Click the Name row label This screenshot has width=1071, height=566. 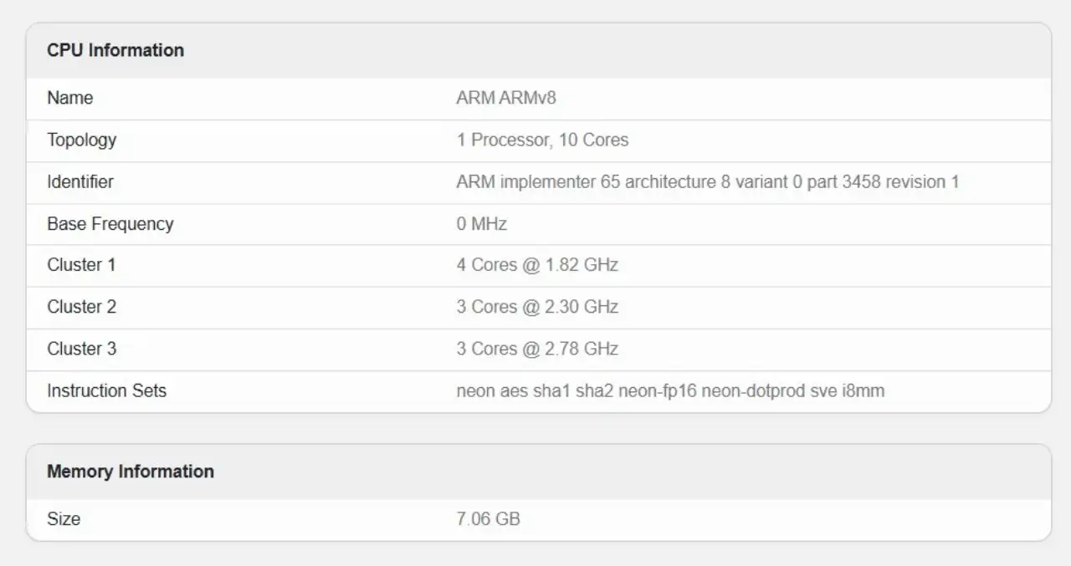pos(70,98)
